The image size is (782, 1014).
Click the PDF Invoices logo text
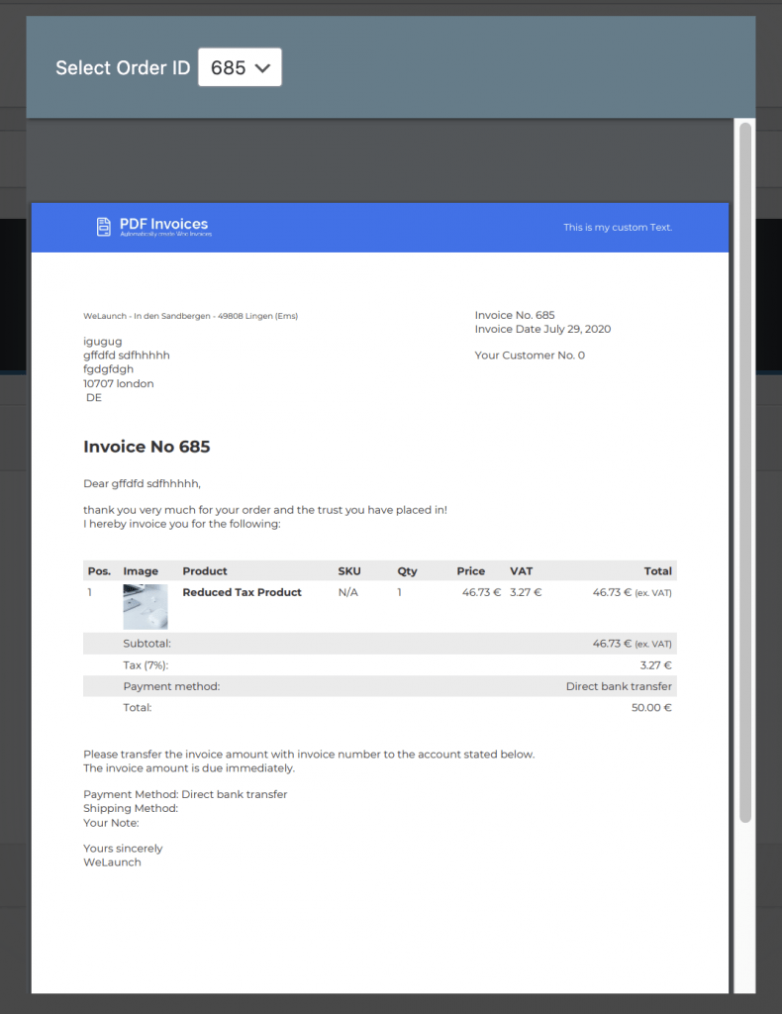[x=163, y=225]
